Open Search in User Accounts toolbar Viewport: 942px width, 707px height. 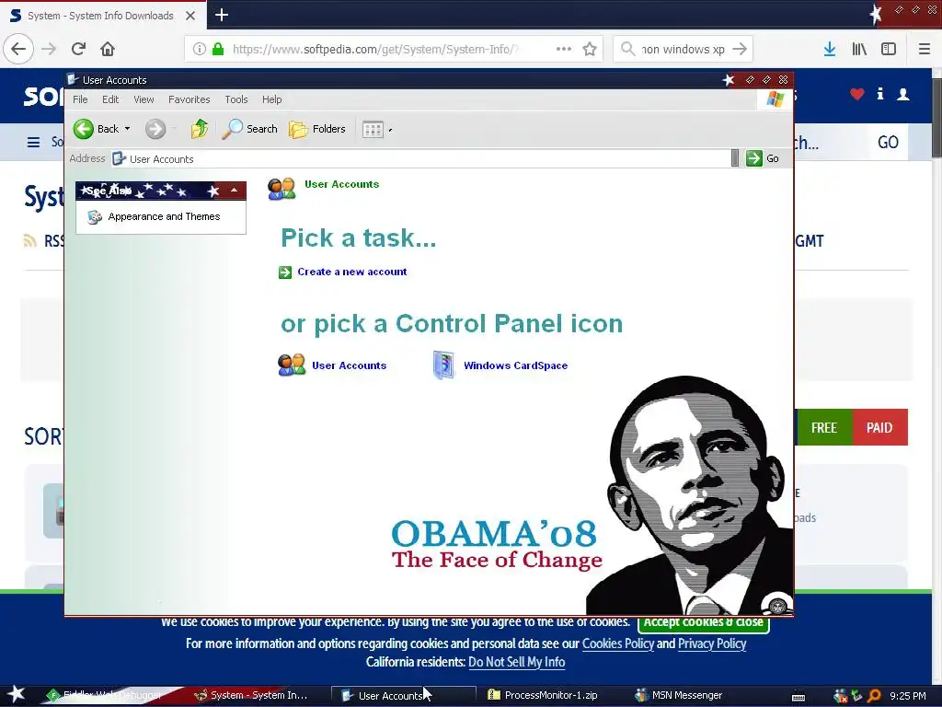[249, 129]
